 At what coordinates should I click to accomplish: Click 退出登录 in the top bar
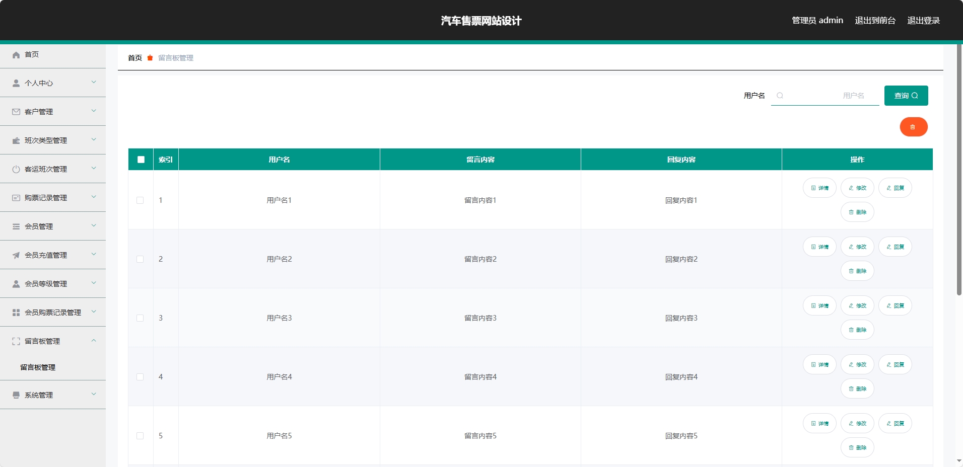click(x=923, y=20)
